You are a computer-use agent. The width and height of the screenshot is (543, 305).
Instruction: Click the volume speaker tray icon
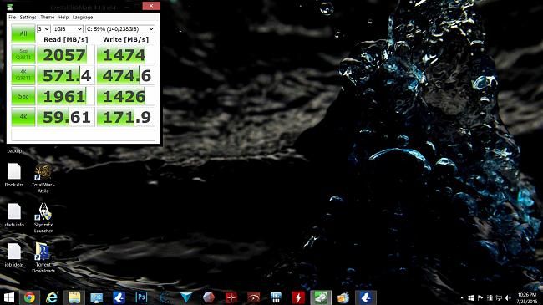[509, 297]
